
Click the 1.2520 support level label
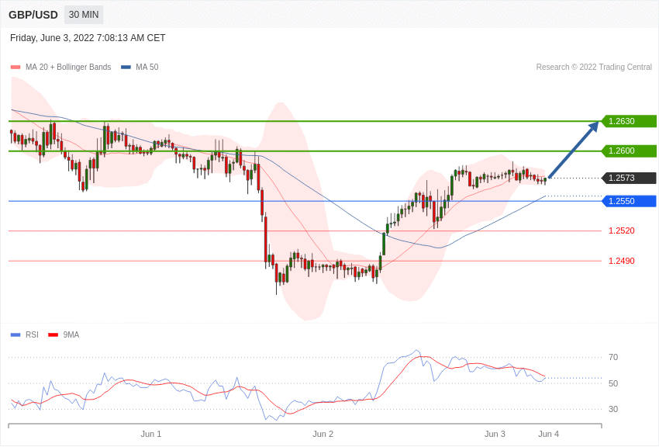point(622,230)
